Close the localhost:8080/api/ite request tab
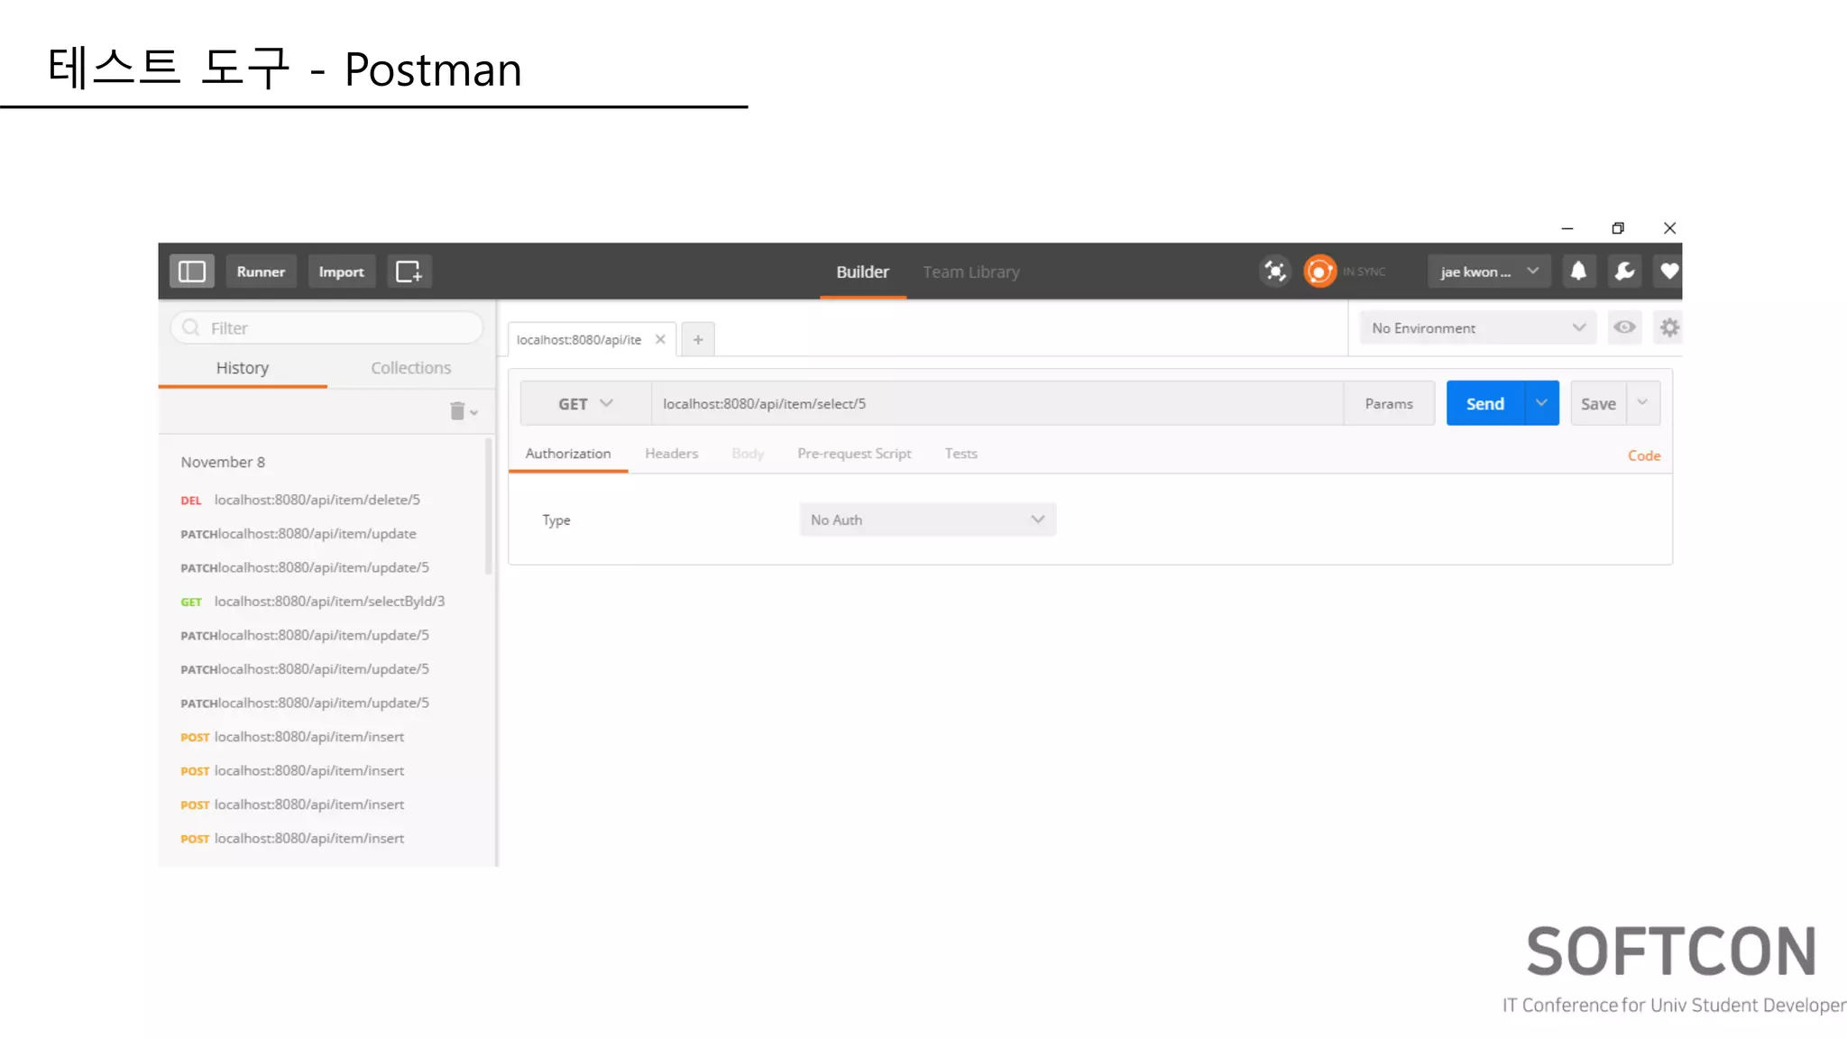This screenshot has height=1039, width=1847. point(660,340)
